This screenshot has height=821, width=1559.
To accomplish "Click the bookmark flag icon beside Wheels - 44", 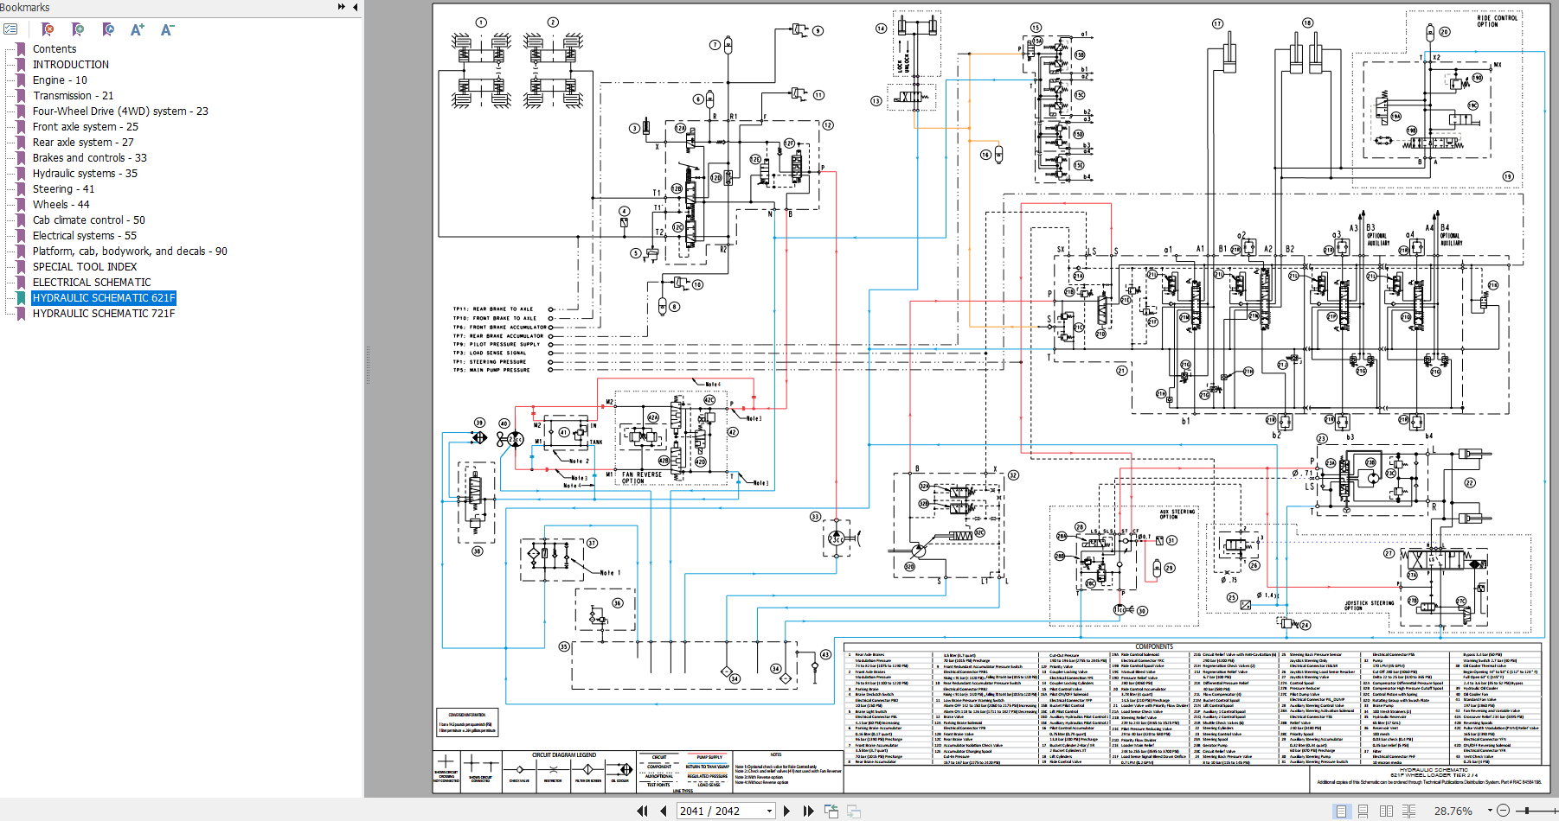I will pyautogui.click(x=22, y=205).
